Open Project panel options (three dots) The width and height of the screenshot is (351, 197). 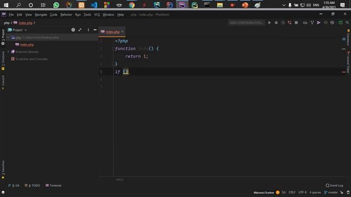tap(88, 30)
